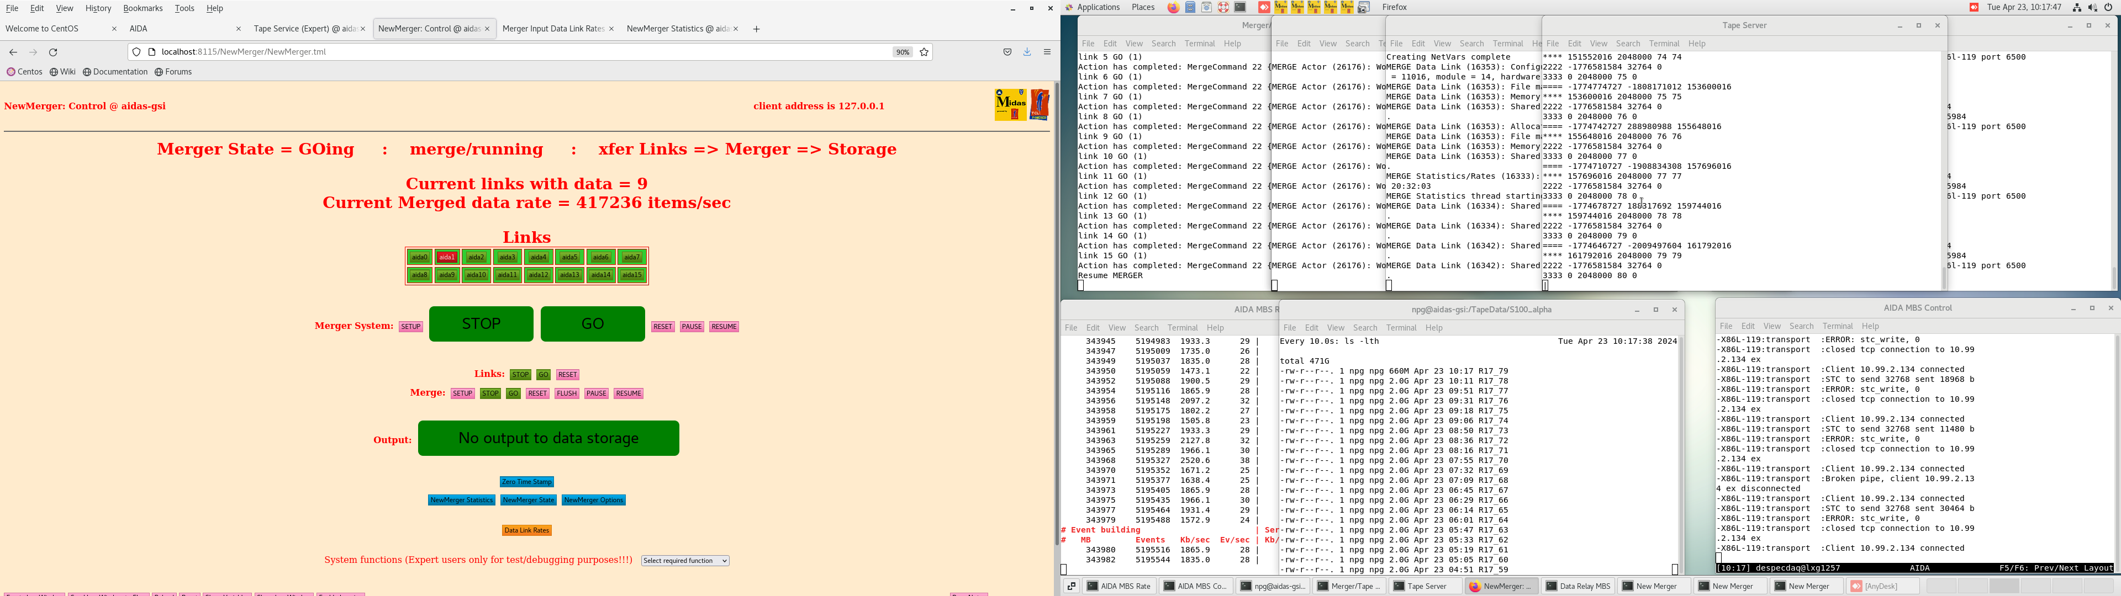
Task: Toggle No output to data storage button
Action: click(548, 438)
